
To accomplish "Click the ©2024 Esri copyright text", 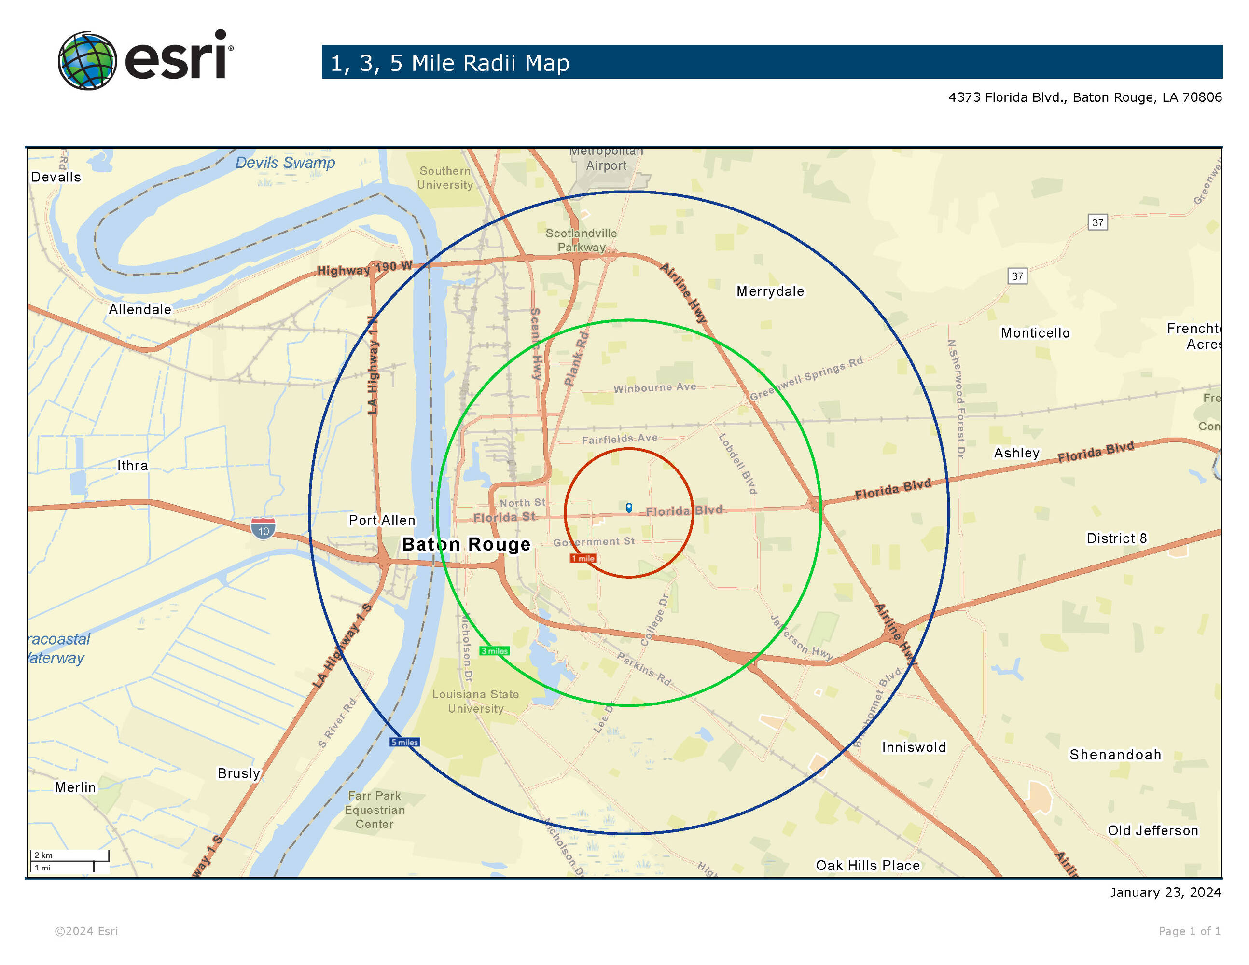I will [x=86, y=931].
